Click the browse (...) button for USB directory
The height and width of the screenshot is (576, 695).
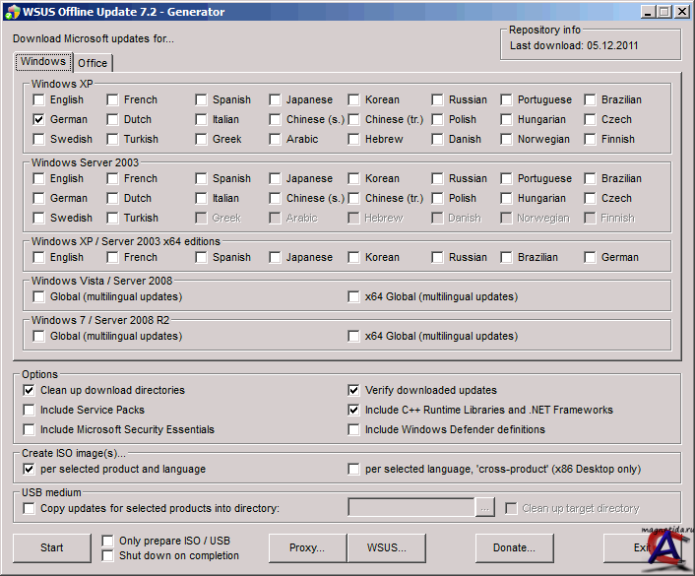point(484,508)
